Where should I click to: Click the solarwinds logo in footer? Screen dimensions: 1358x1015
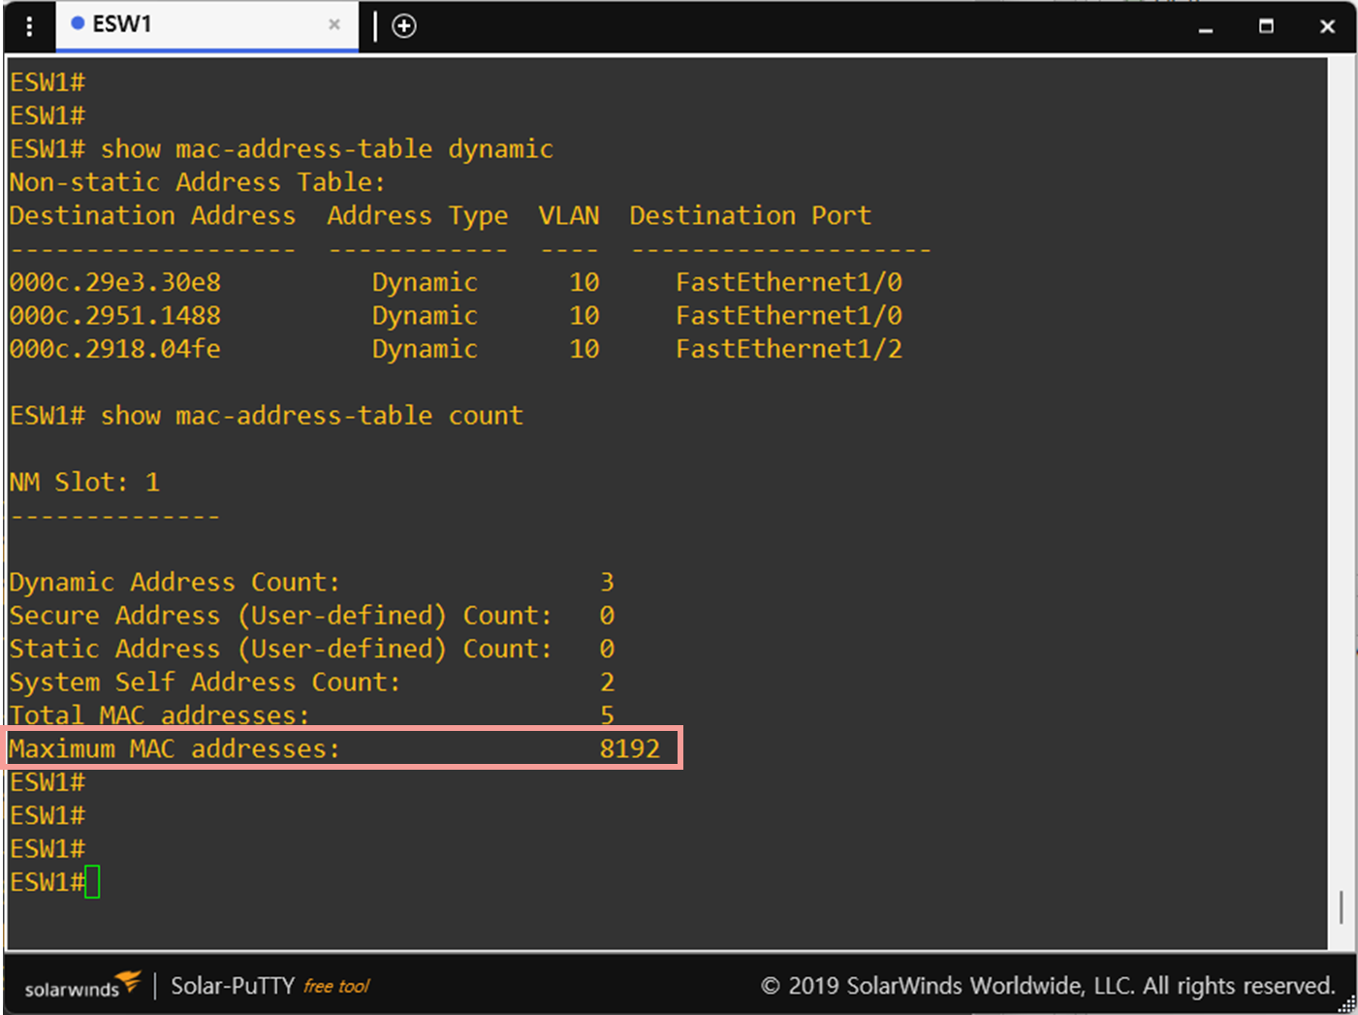coord(82,986)
